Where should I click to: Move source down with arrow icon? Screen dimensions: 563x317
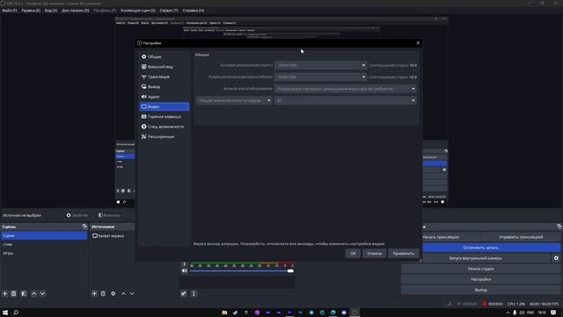pyautogui.click(x=132, y=293)
